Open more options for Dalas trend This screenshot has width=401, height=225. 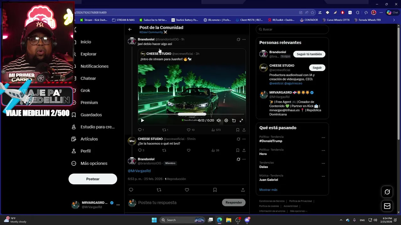(323, 163)
